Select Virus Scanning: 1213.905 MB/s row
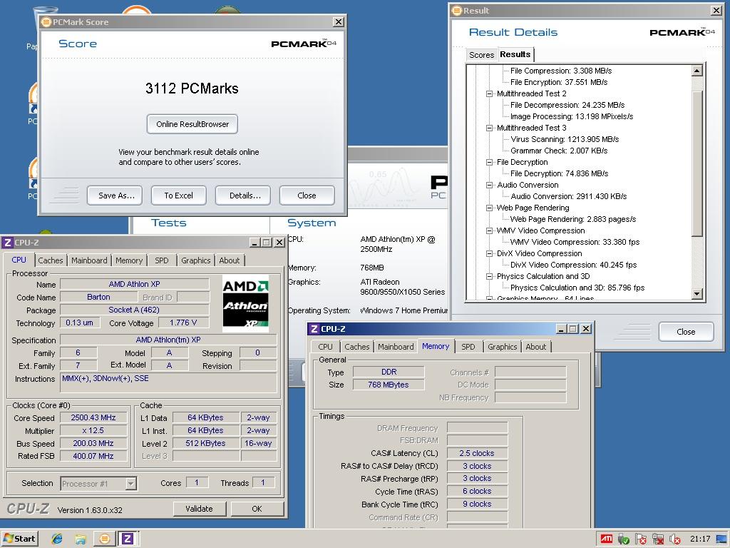Viewport: 730px width, 548px height. tap(565, 139)
